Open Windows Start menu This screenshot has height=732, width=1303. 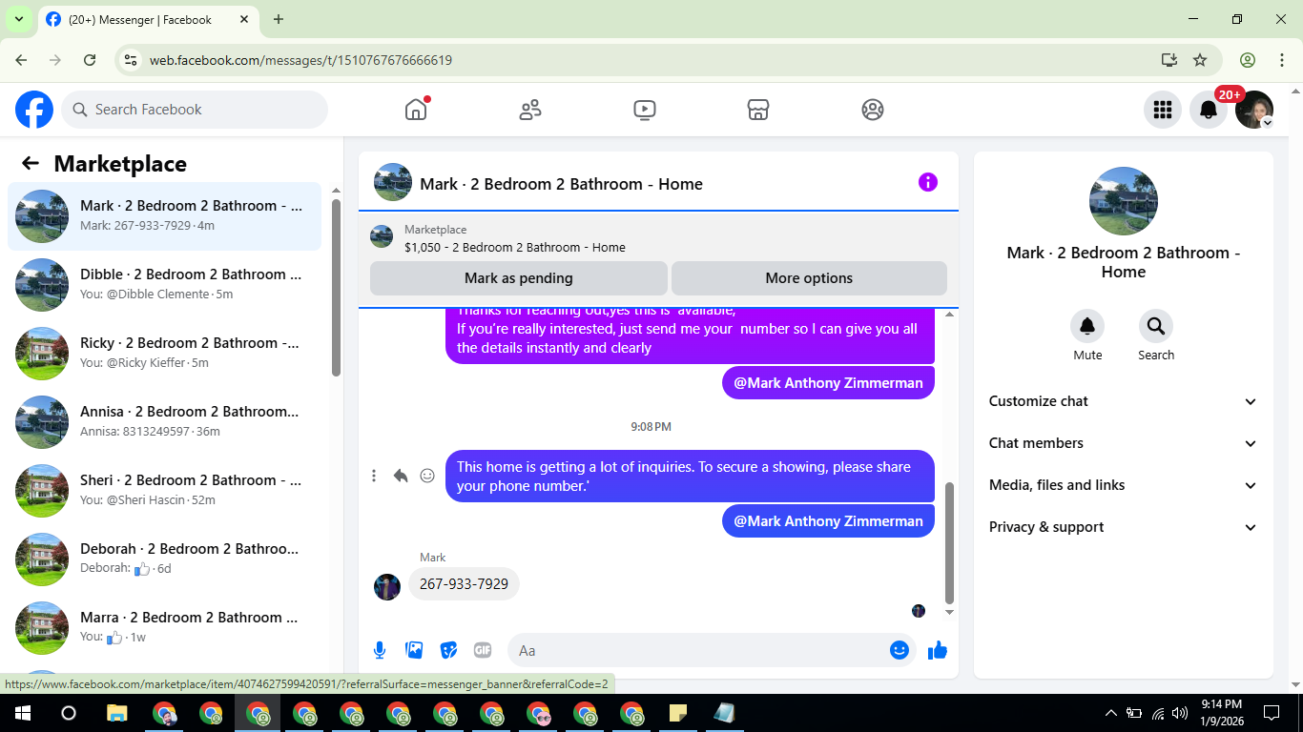(x=22, y=713)
